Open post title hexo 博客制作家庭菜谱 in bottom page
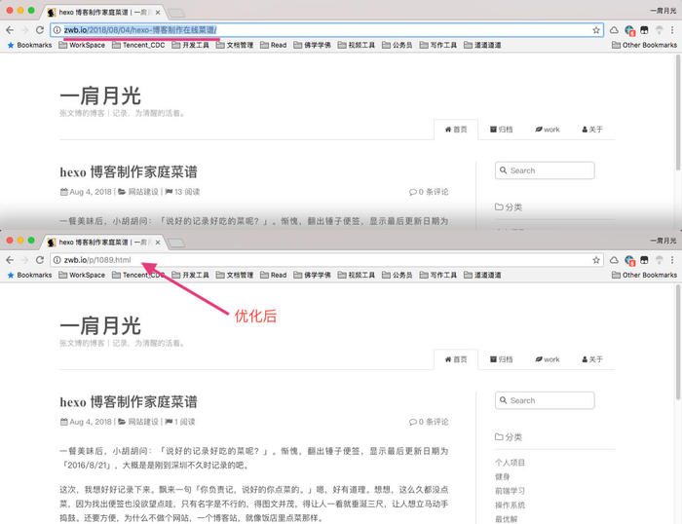 point(129,402)
